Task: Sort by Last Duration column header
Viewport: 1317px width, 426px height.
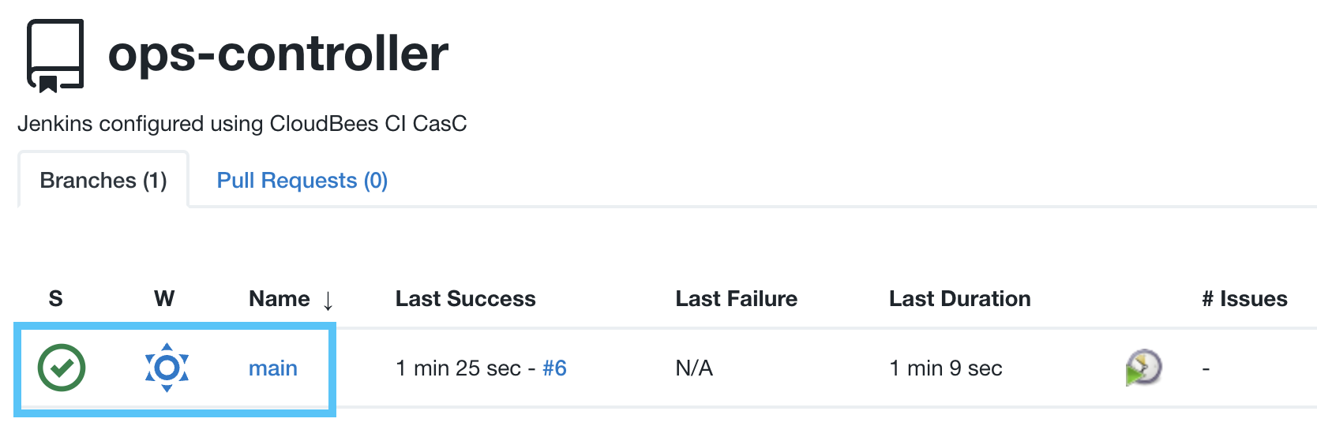Action: click(959, 299)
